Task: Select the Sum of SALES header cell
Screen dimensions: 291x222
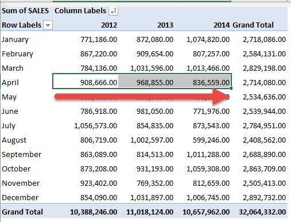Action: [x=25, y=11]
